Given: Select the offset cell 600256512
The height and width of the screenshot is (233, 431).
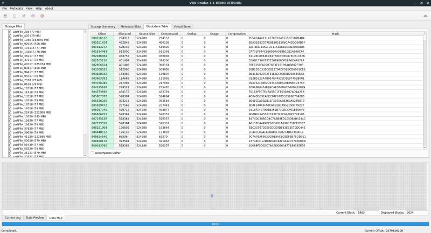Looking at the screenshot, I should point(102,38).
